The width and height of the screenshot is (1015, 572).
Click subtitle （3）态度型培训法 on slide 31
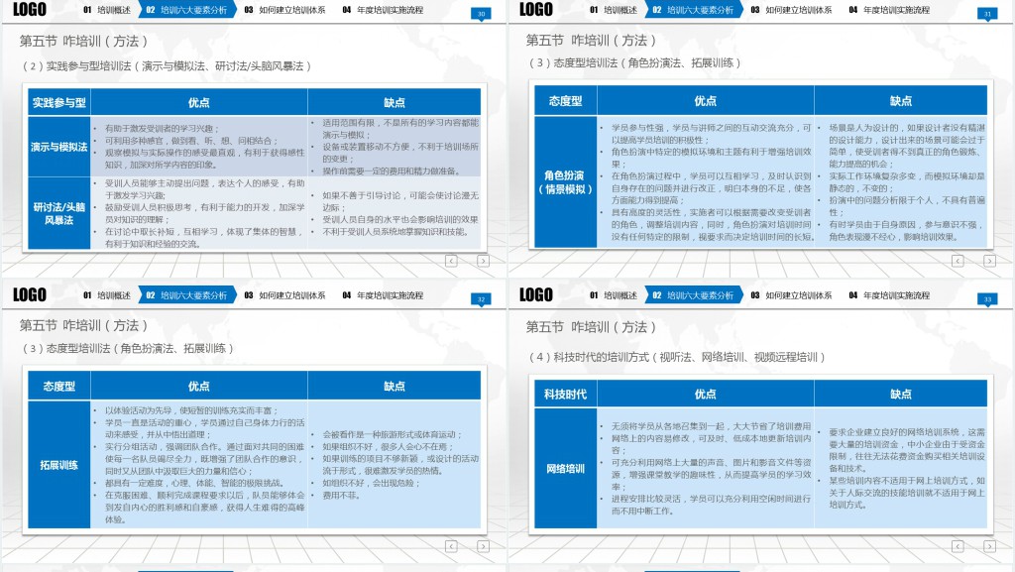(634, 63)
